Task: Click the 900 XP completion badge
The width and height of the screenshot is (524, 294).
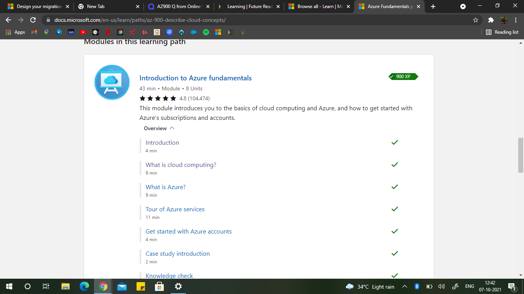Action: [403, 77]
